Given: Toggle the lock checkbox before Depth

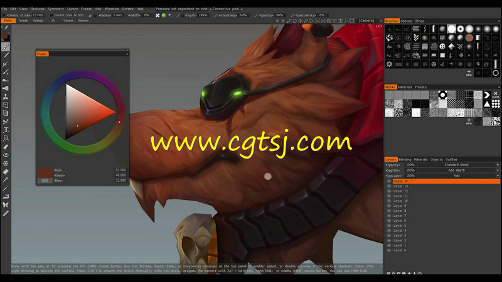Looking at the screenshot, I should pos(183,15).
